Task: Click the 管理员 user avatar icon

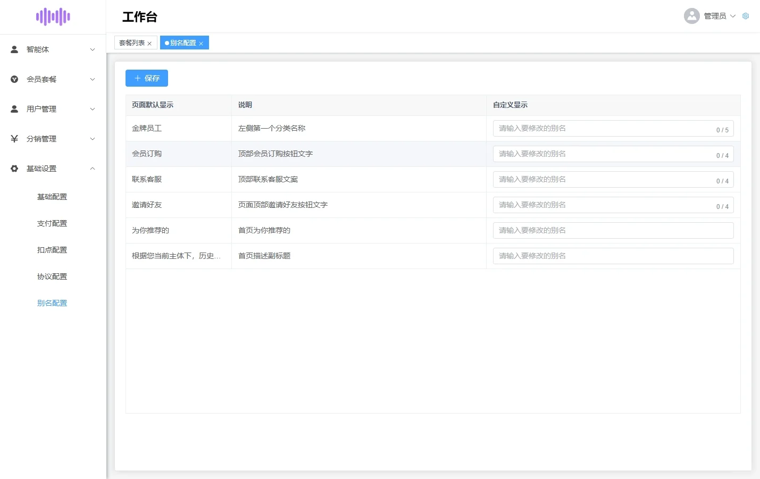Action: 692,16
